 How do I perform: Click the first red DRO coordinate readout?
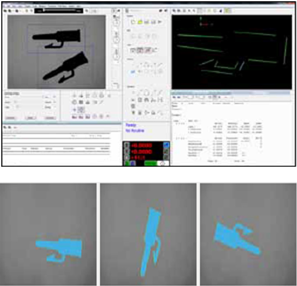coord(141,145)
